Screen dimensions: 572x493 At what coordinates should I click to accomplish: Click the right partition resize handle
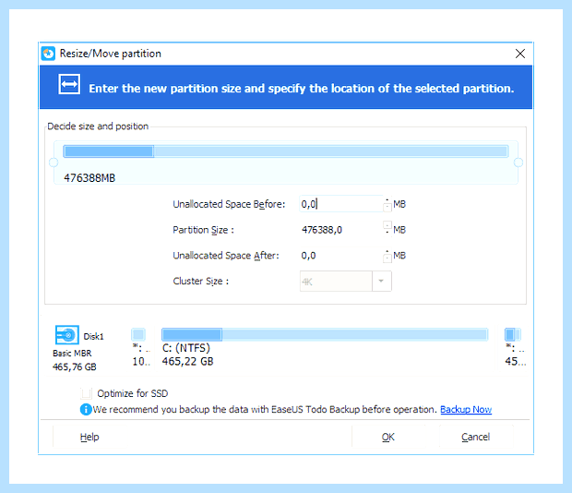tap(518, 162)
